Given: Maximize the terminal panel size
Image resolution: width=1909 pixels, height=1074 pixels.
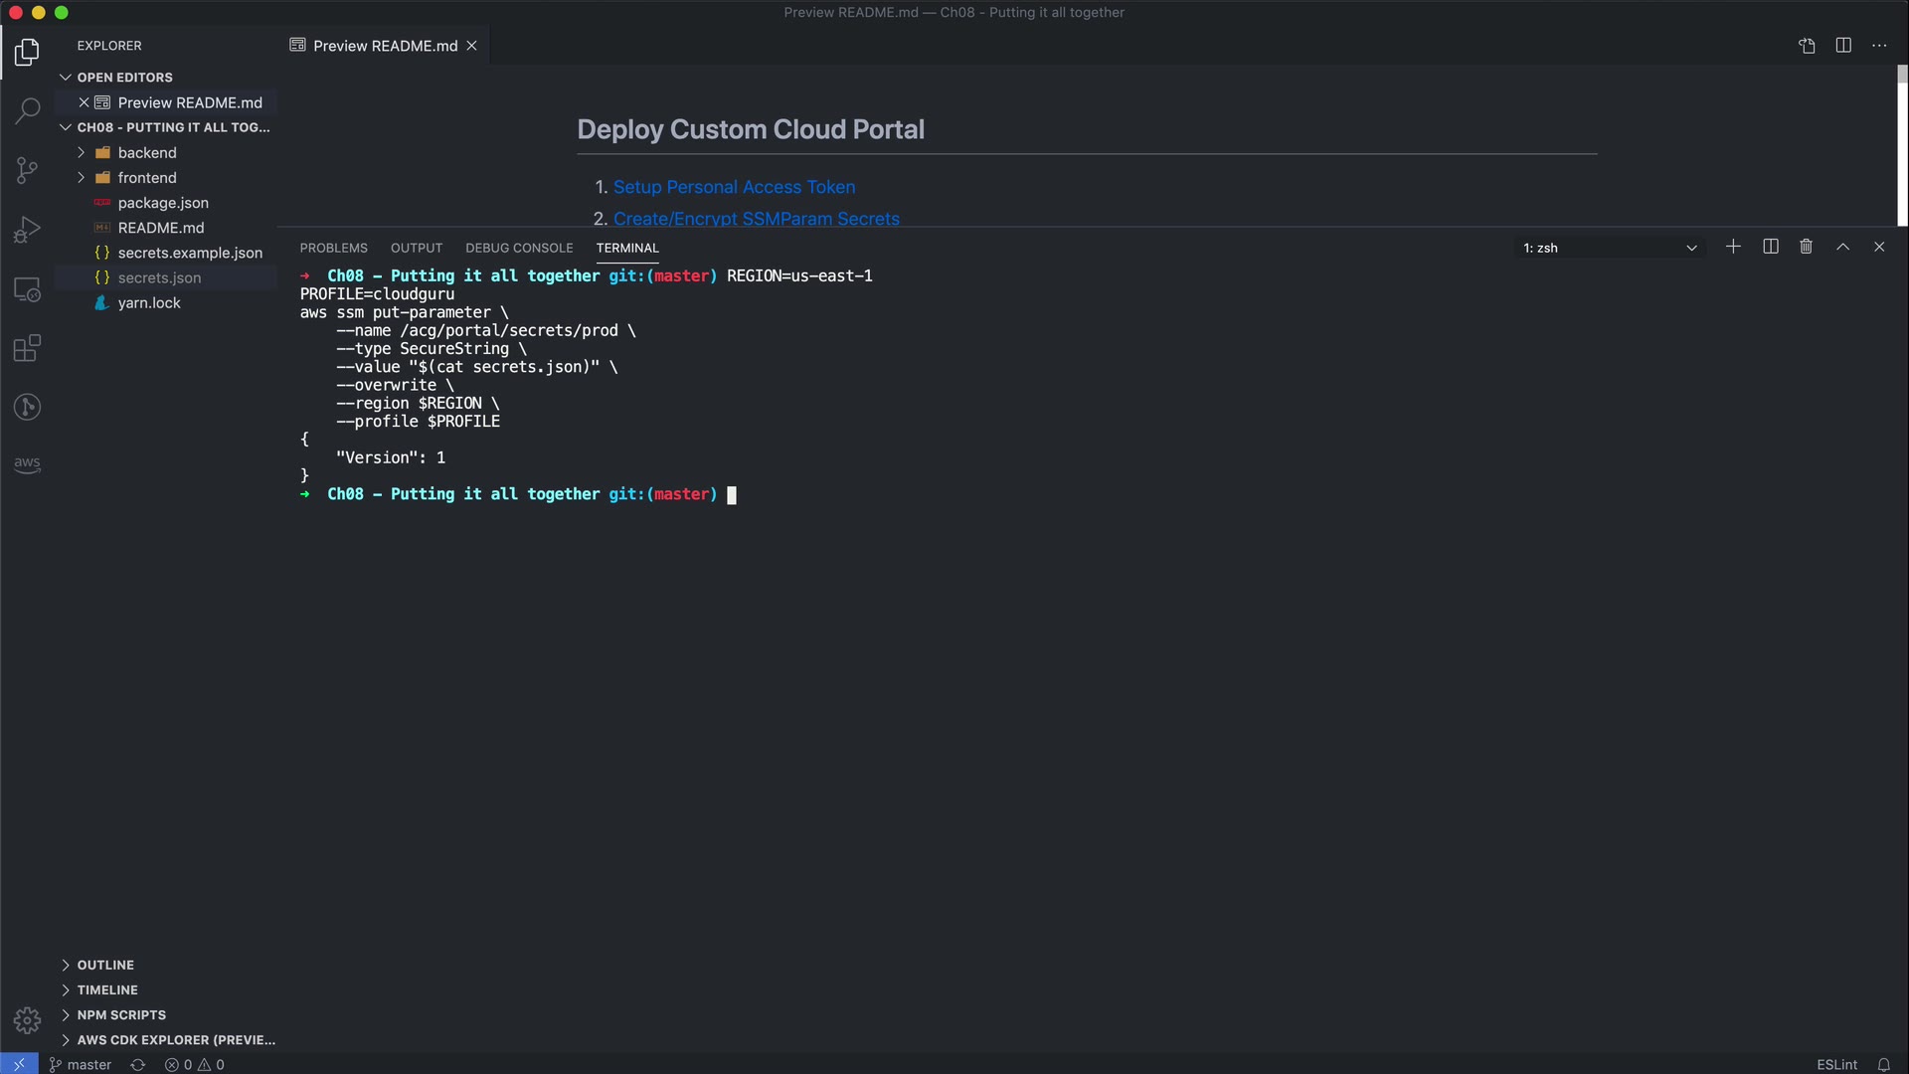Looking at the screenshot, I should tap(1842, 247).
